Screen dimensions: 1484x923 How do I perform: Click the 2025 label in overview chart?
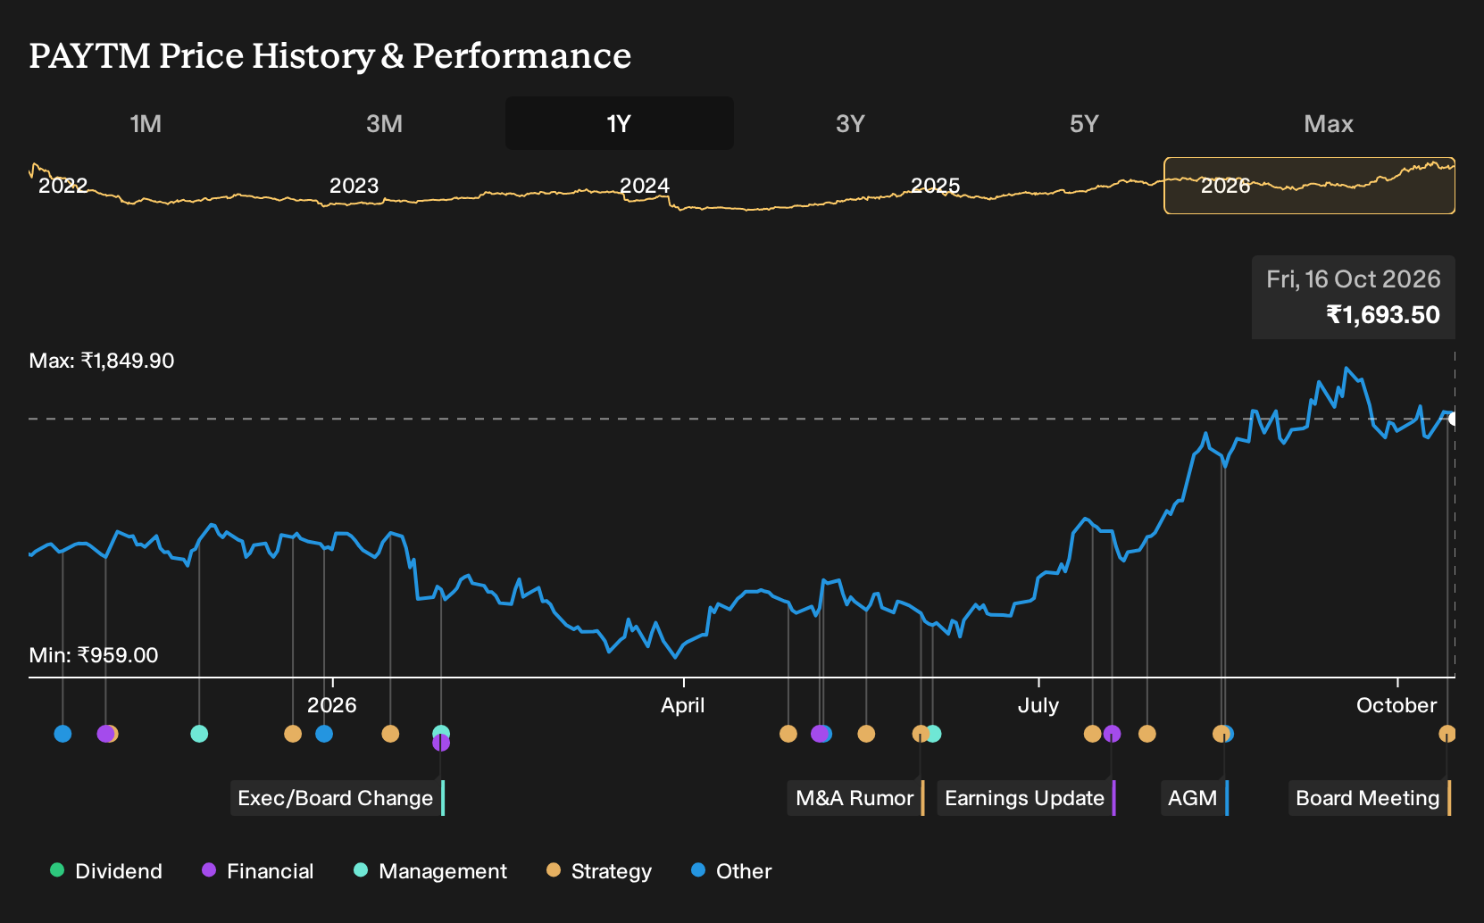935,186
